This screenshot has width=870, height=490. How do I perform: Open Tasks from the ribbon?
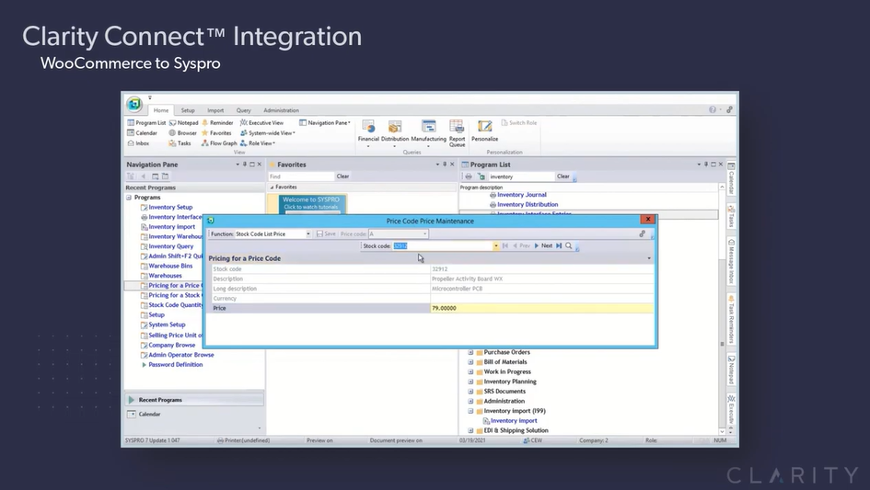pyautogui.click(x=180, y=143)
